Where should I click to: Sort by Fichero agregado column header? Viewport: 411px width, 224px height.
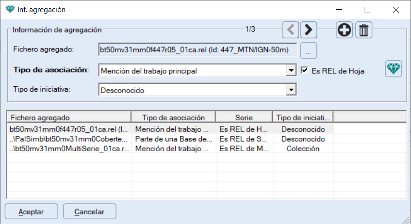point(68,117)
